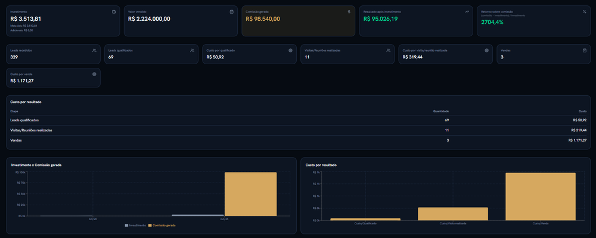This screenshot has width=596, height=238.
Task: Select the Visitas/Reuniões realizadas table row label
Action: [x=31, y=130]
